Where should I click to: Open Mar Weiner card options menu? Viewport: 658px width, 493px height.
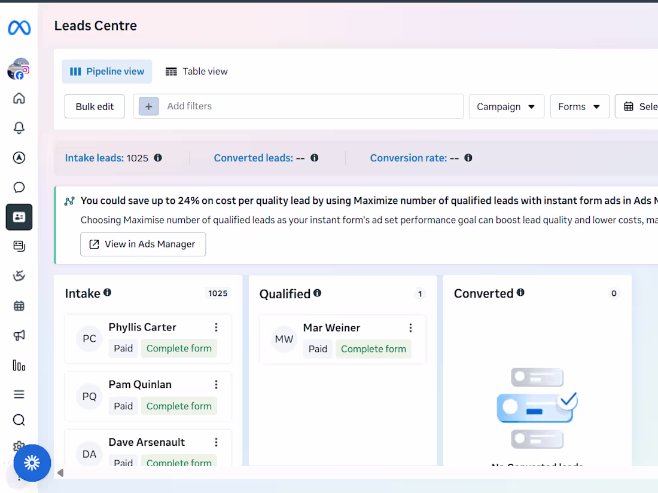pos(410,328)
